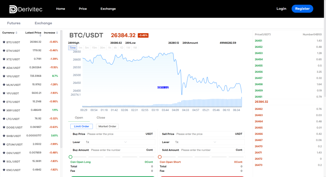The height and width of the screenshot is (177, 326).
Task: Click the green Open Long slider handle
Action: [70, 157]
